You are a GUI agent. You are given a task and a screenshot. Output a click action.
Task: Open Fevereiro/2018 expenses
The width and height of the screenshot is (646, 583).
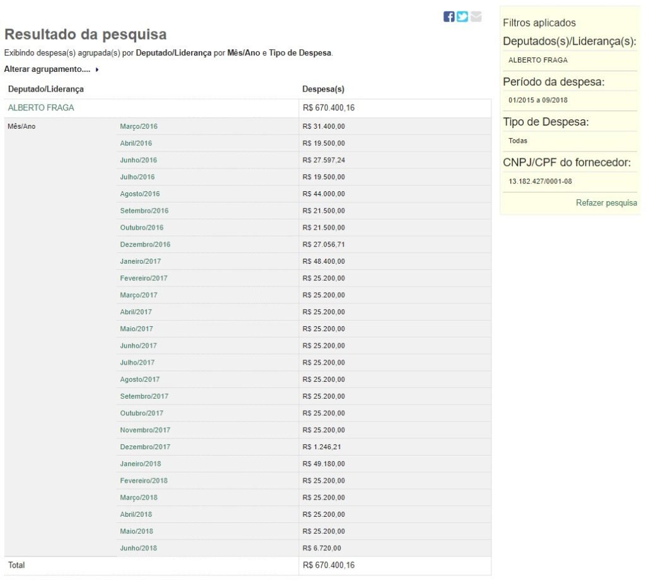coord(144,481)
